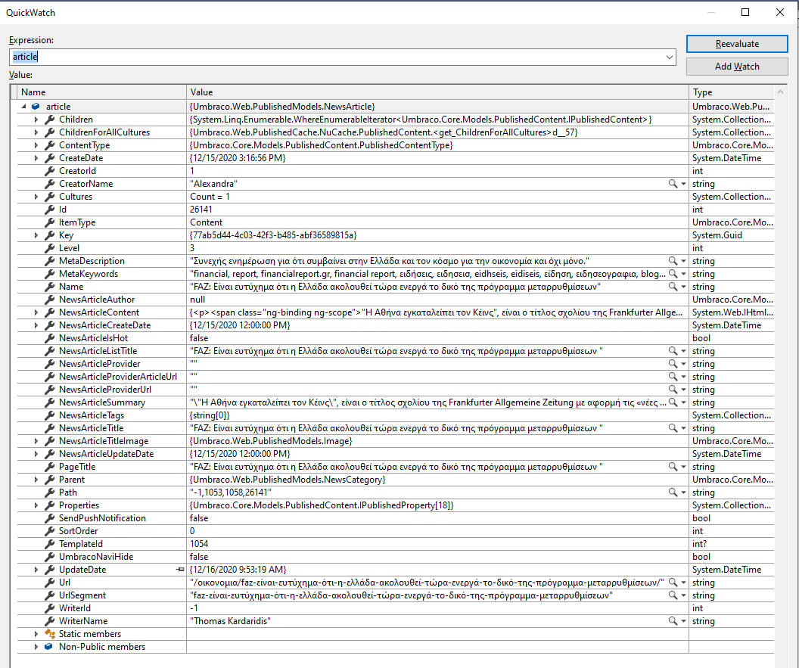The width and height of the screenshot is (799, 668).
Task: Expand the Parent NewsCategory node
Action: tap(36, 480)
